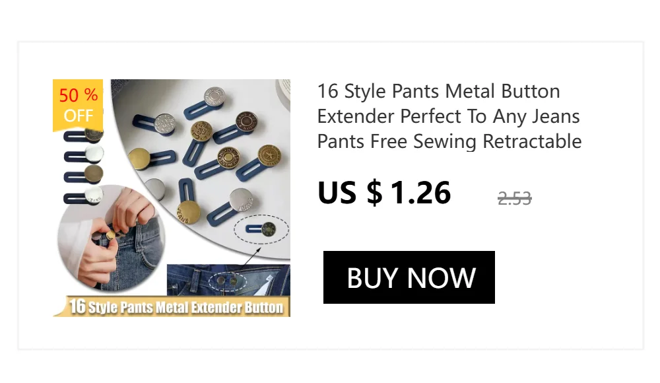Click the crossed-out 2.53 original price
The height and width of the screenshot is (383, 660).
coord(514,198)
